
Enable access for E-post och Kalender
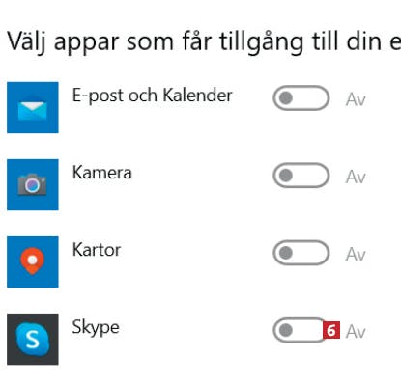pyautogui.click(x=301, y=98)
